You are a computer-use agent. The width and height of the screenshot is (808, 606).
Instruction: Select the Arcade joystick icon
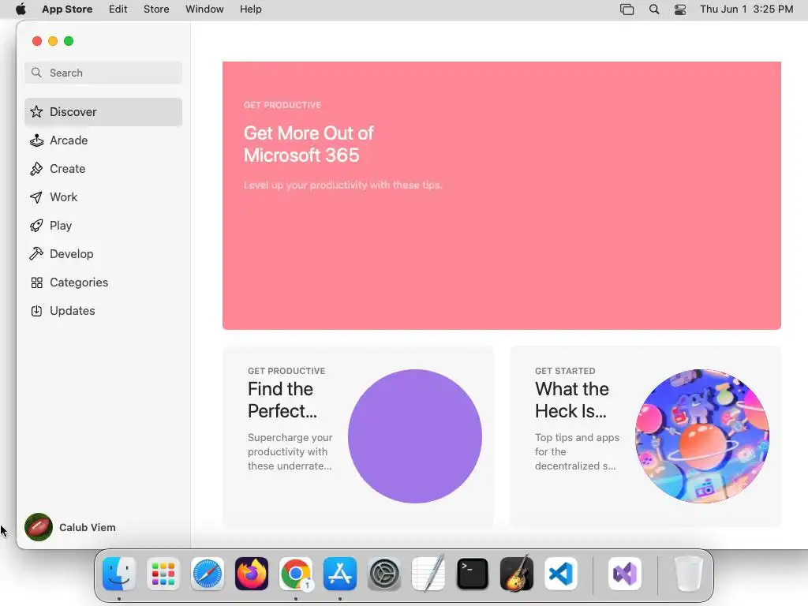click(36, 140)
